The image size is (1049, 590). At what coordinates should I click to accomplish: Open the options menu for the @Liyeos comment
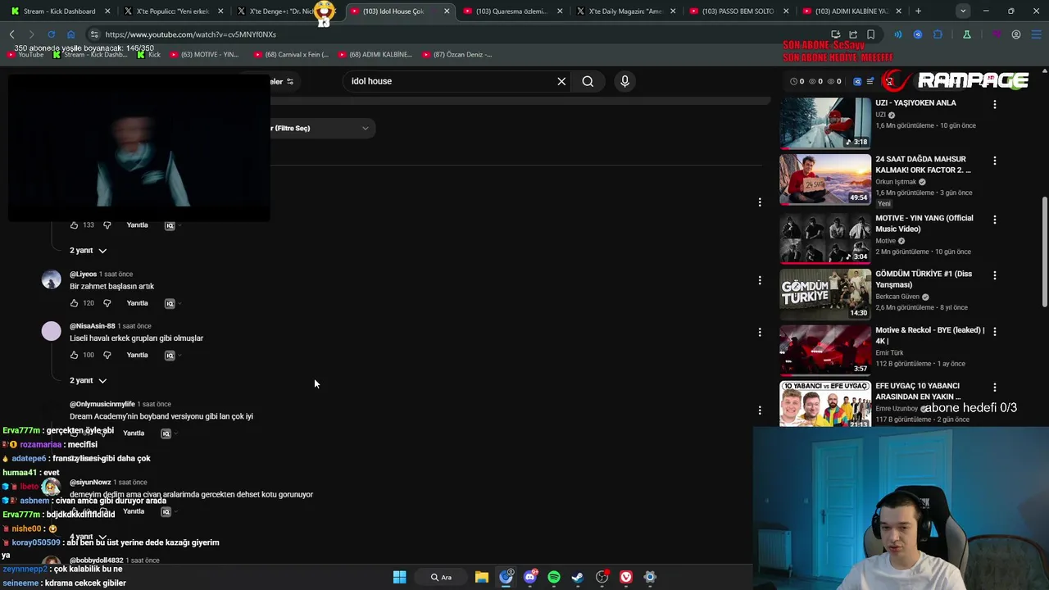tap(760, 280)
